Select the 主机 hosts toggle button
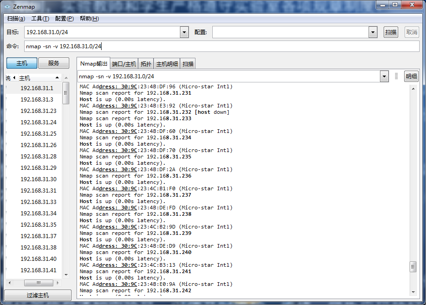Viewport: 426px width, 305px height. 22,63
